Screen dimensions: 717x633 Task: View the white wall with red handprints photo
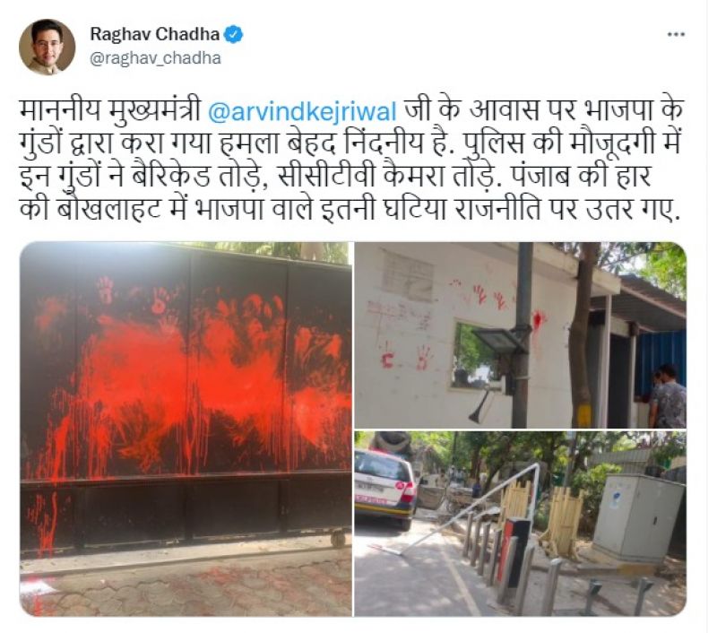point(521,335)
